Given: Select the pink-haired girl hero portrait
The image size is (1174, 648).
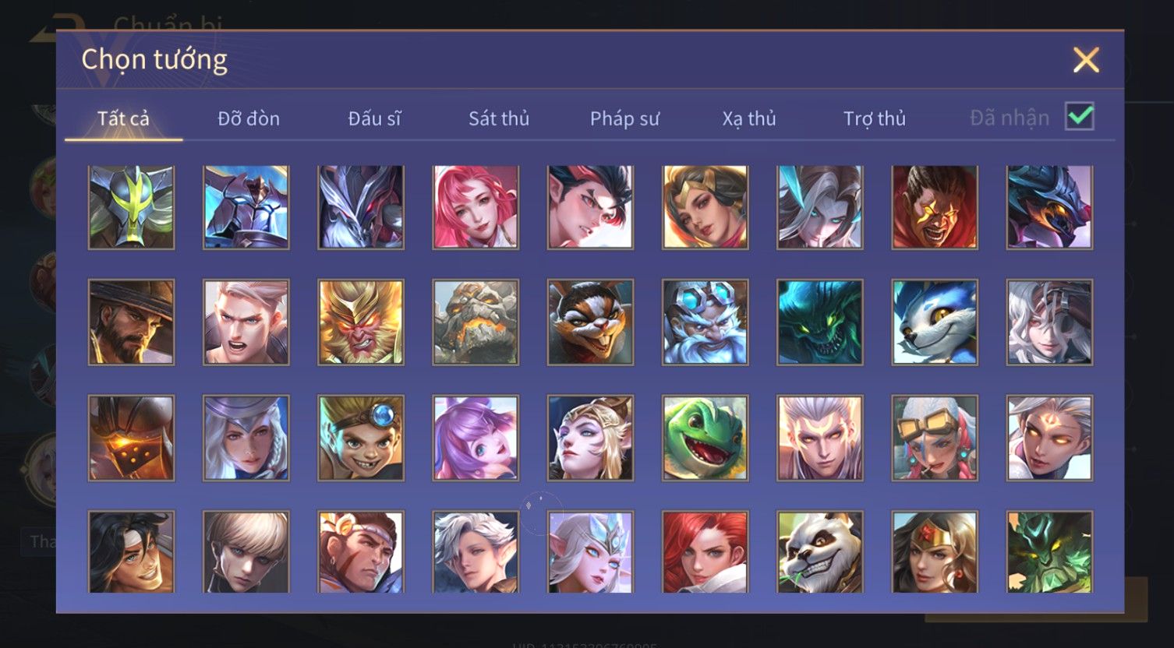Looking at the screenshot, I should [x=476, y=207].
